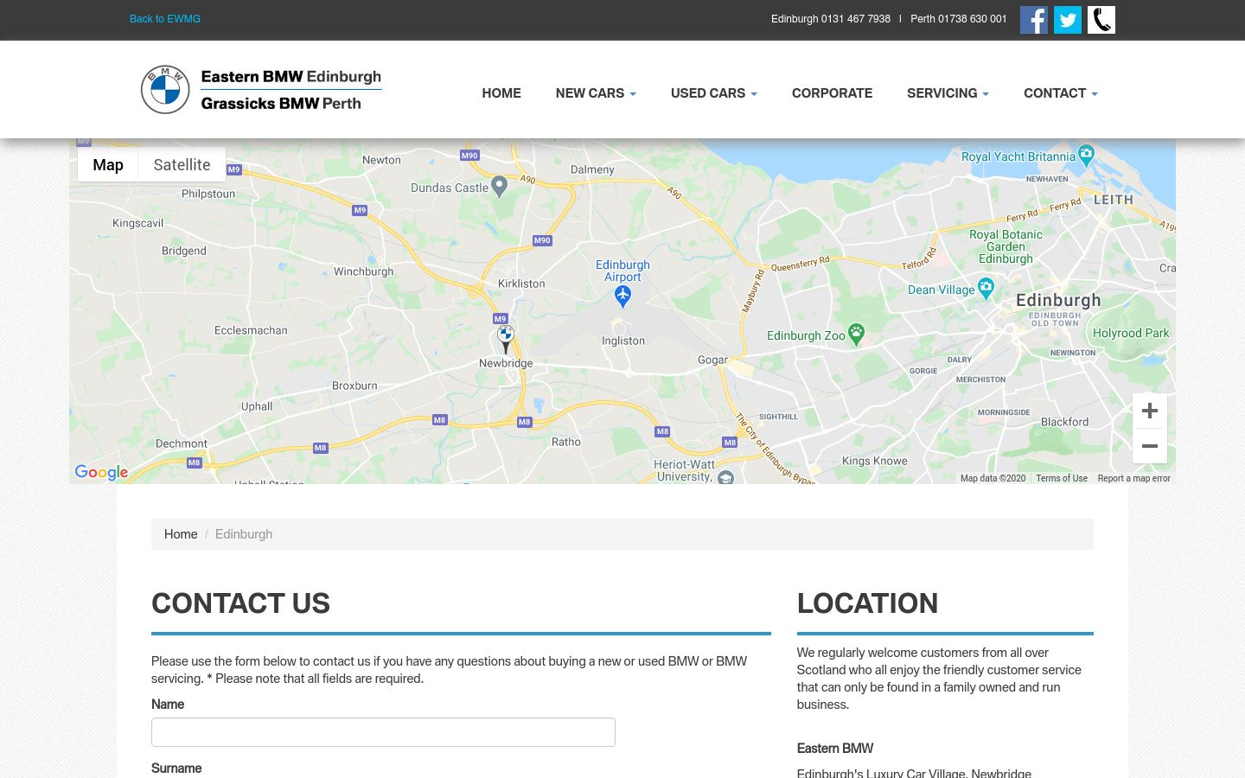The width and height of the screenshot is (1245, 778).
Task: Click Report a map error link
Action: pos(1133,478)
